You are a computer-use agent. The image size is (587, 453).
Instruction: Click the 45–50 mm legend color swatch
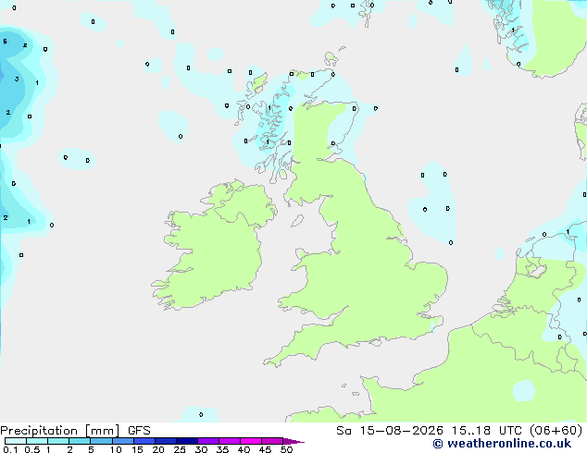[x=272, y=441]
